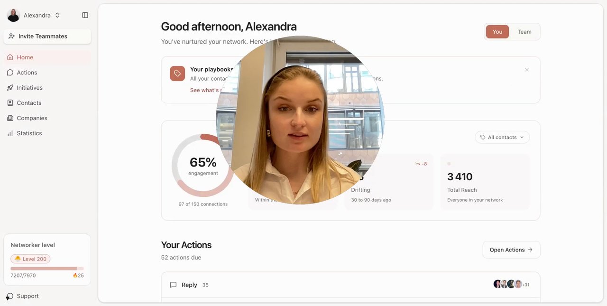Image resolution: width=607 pixels, height=306 pixels.
Task: Click the Companies building icon
Action: pyautogui.click(x=10, y=118)
